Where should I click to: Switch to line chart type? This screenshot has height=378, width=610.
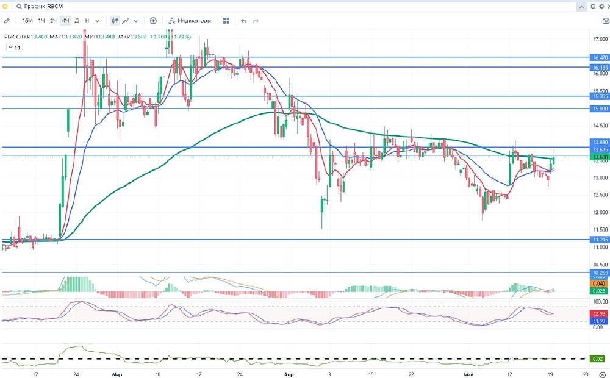click(x=126, y=21)
